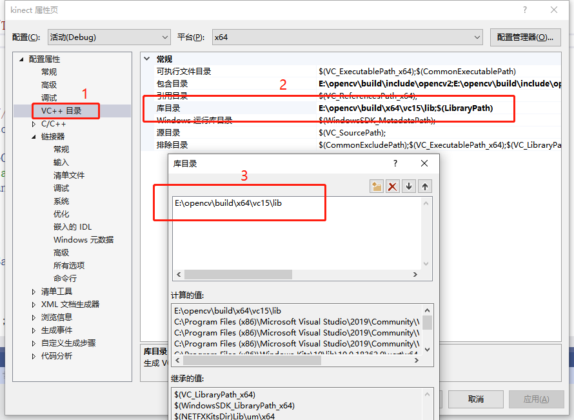Select 所有选项 under 链接器
574x420 pixels.
[69, 265]
